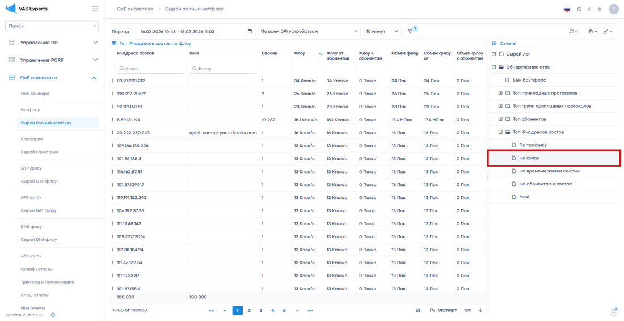Screen dimensions: 624x321
Task: Click the calendar icon in period field
Action: tap(250, 31)
